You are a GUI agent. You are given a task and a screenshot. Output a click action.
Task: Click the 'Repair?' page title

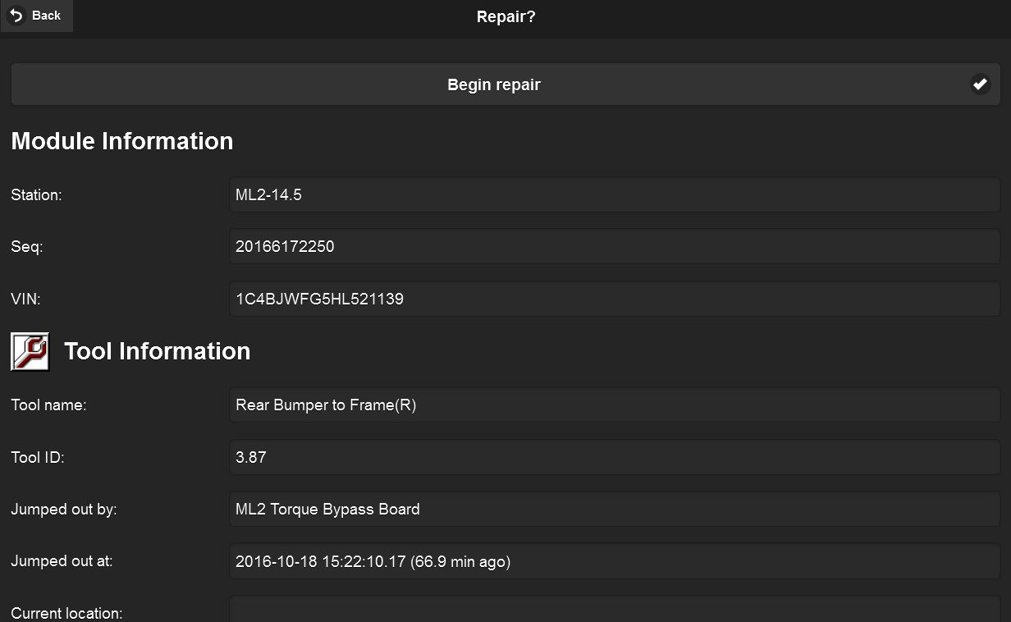coord(506,16)
